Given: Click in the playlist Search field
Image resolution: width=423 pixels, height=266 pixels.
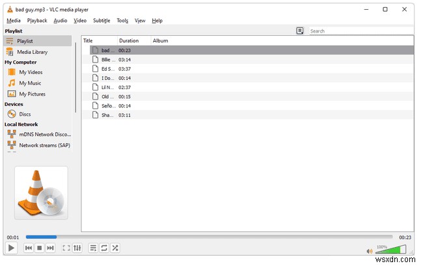Looking at the screenshot, I should pyautogui.click(x=361, y=31).
